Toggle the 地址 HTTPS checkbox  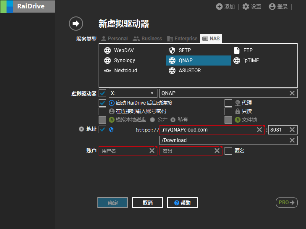coord(102,129)
